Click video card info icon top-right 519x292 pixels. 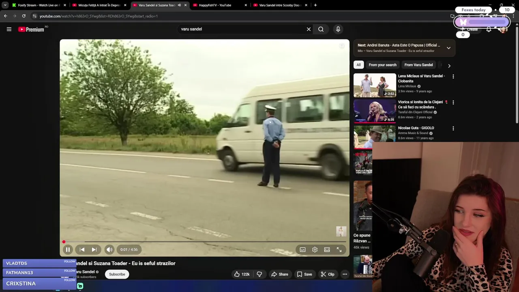click(x=342, y=46)
